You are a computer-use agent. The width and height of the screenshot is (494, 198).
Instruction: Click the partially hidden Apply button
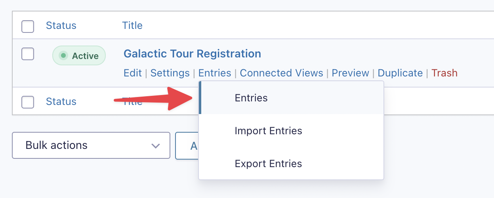(x=187, y=146)
